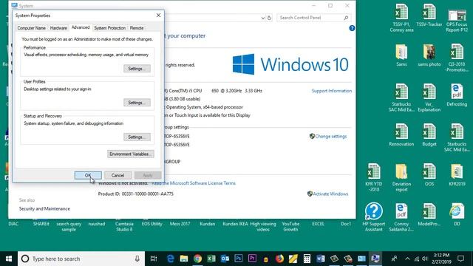This screenshot has height=266, width=473.
Task: Select Ver_Explanation Excel file
Action: click(429, 98)
